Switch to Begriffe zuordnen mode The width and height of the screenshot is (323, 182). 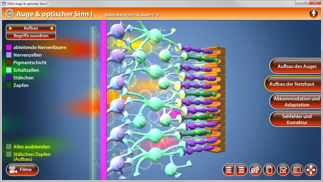[31, 36]
